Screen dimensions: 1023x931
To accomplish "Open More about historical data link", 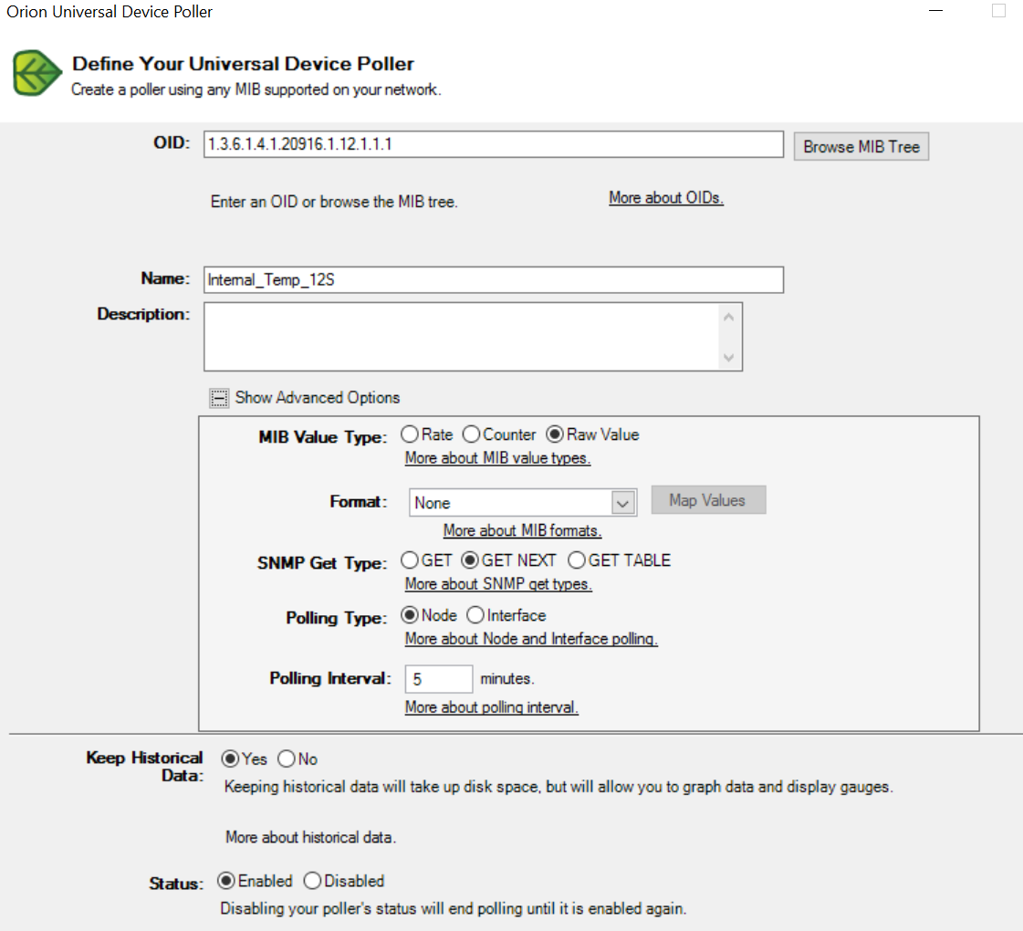I will (x=310, y=838).
